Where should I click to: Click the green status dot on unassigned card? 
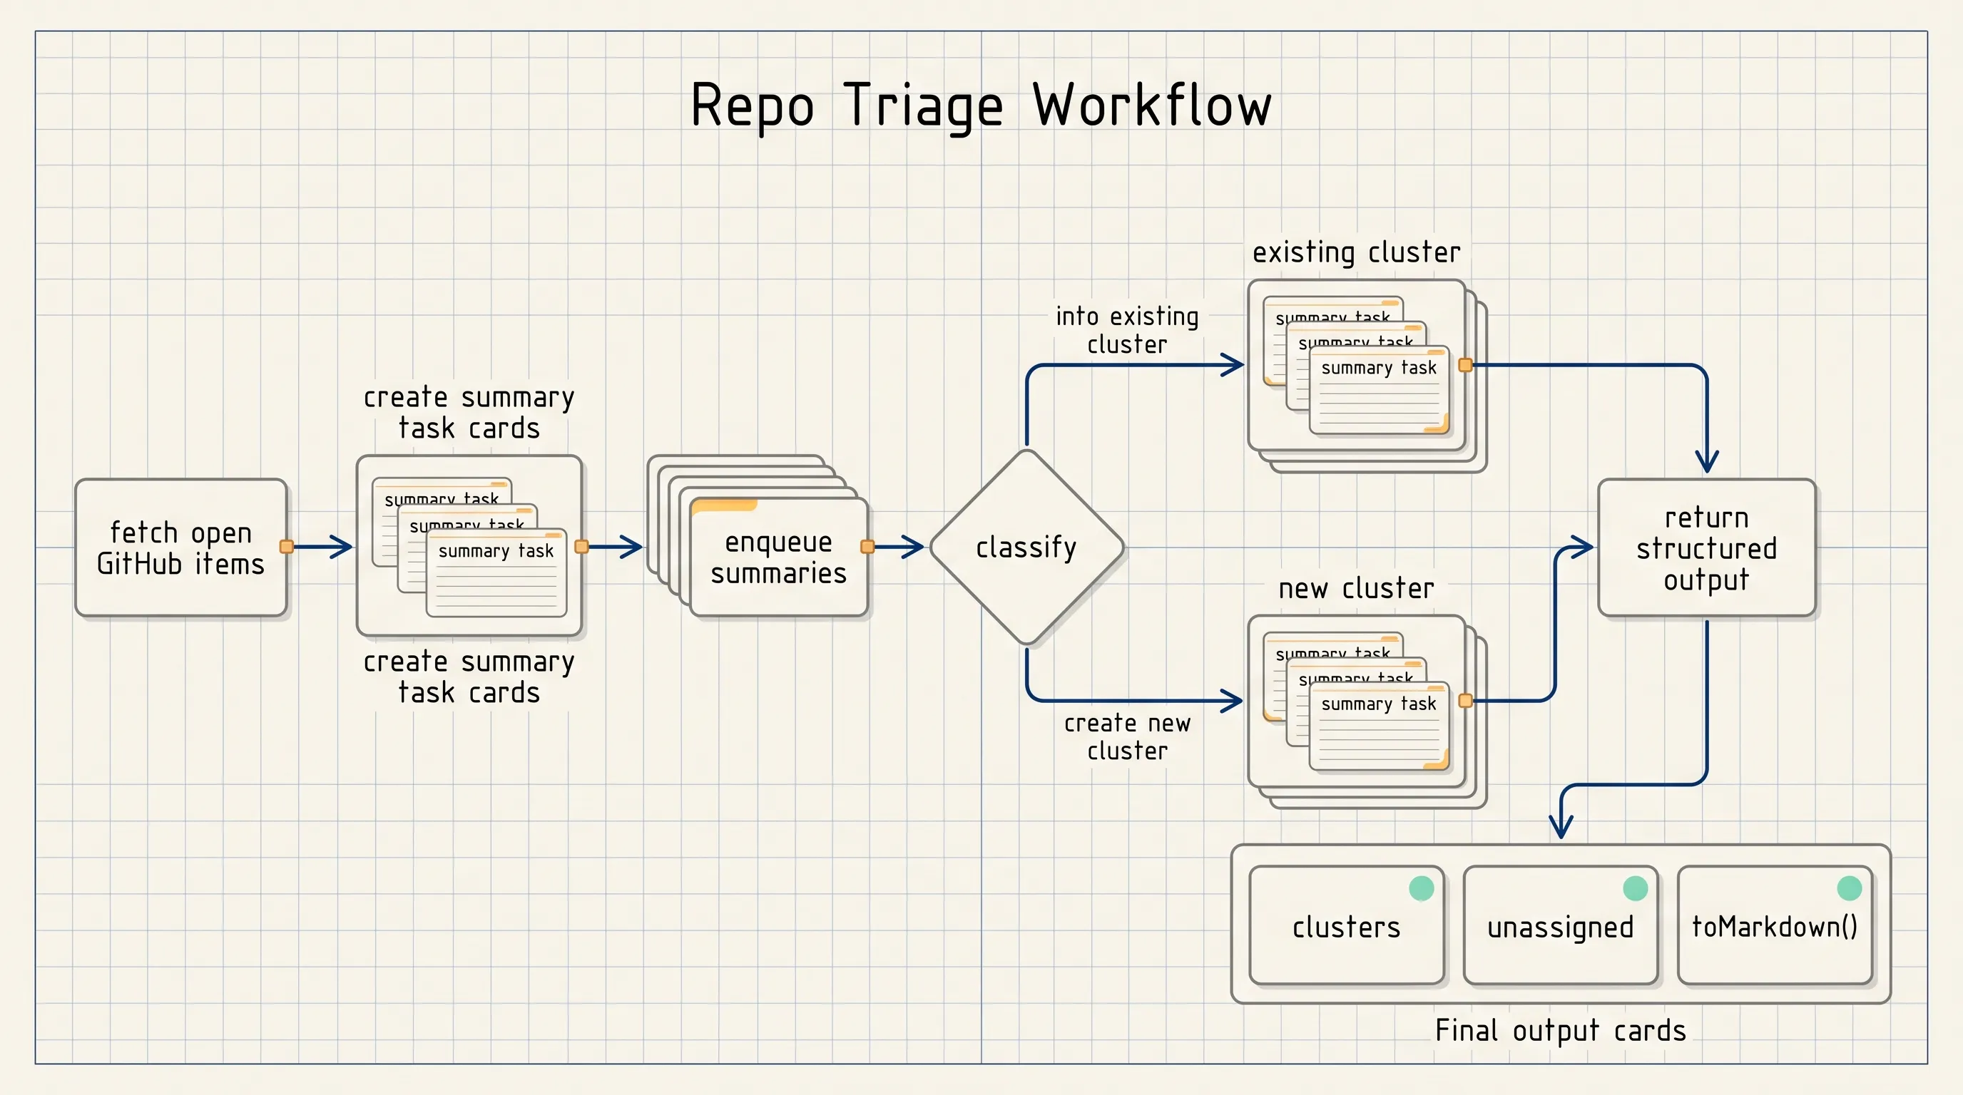click(x=1636, y=888)
